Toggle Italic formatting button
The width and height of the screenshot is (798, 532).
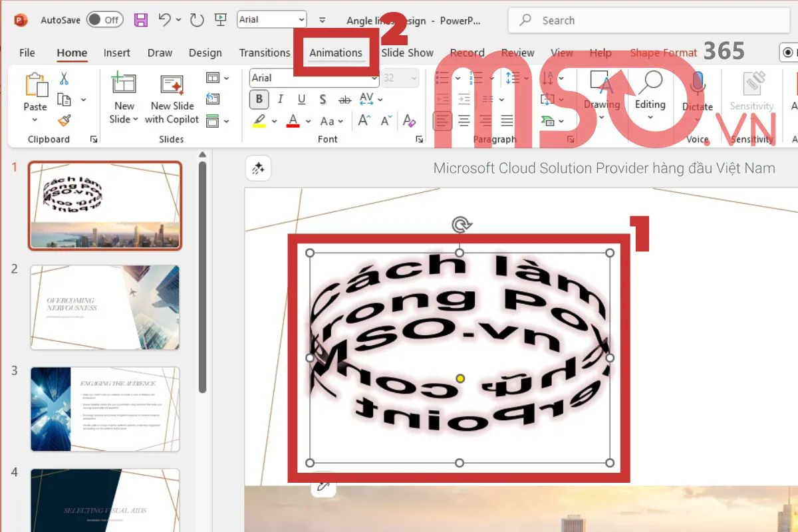[280, 100]
